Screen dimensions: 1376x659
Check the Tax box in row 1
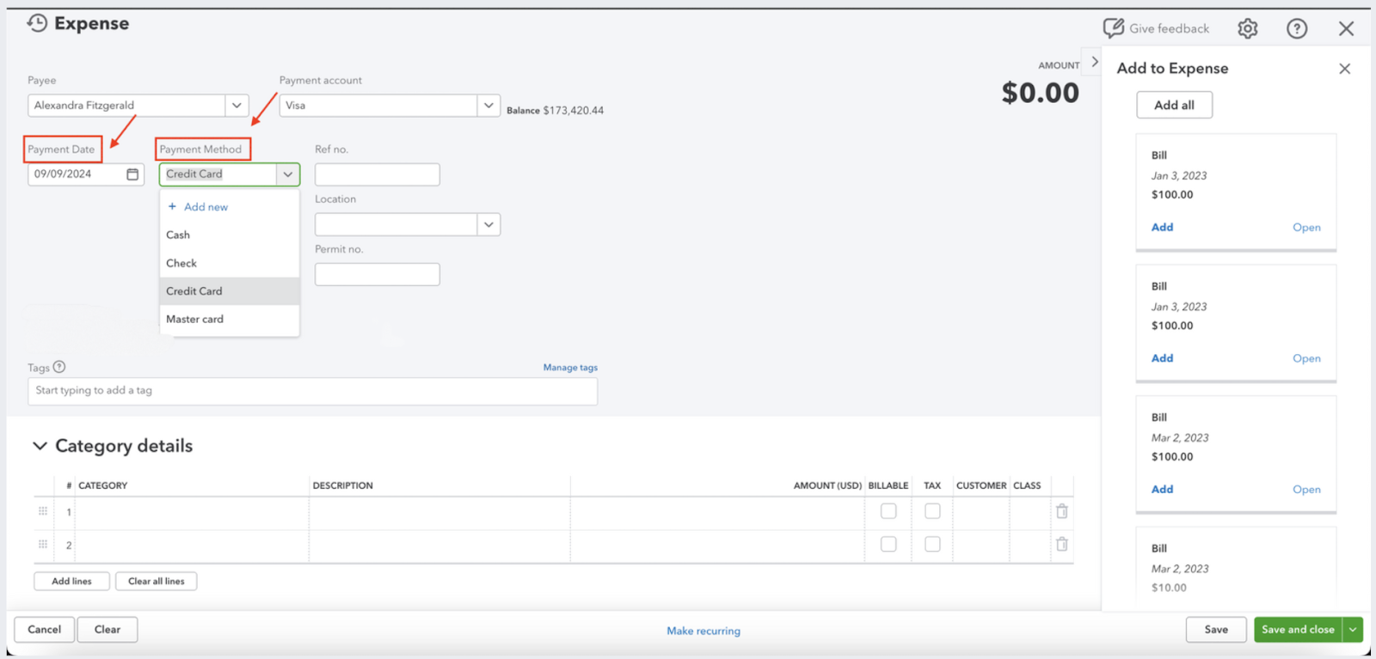coord(932,511)
